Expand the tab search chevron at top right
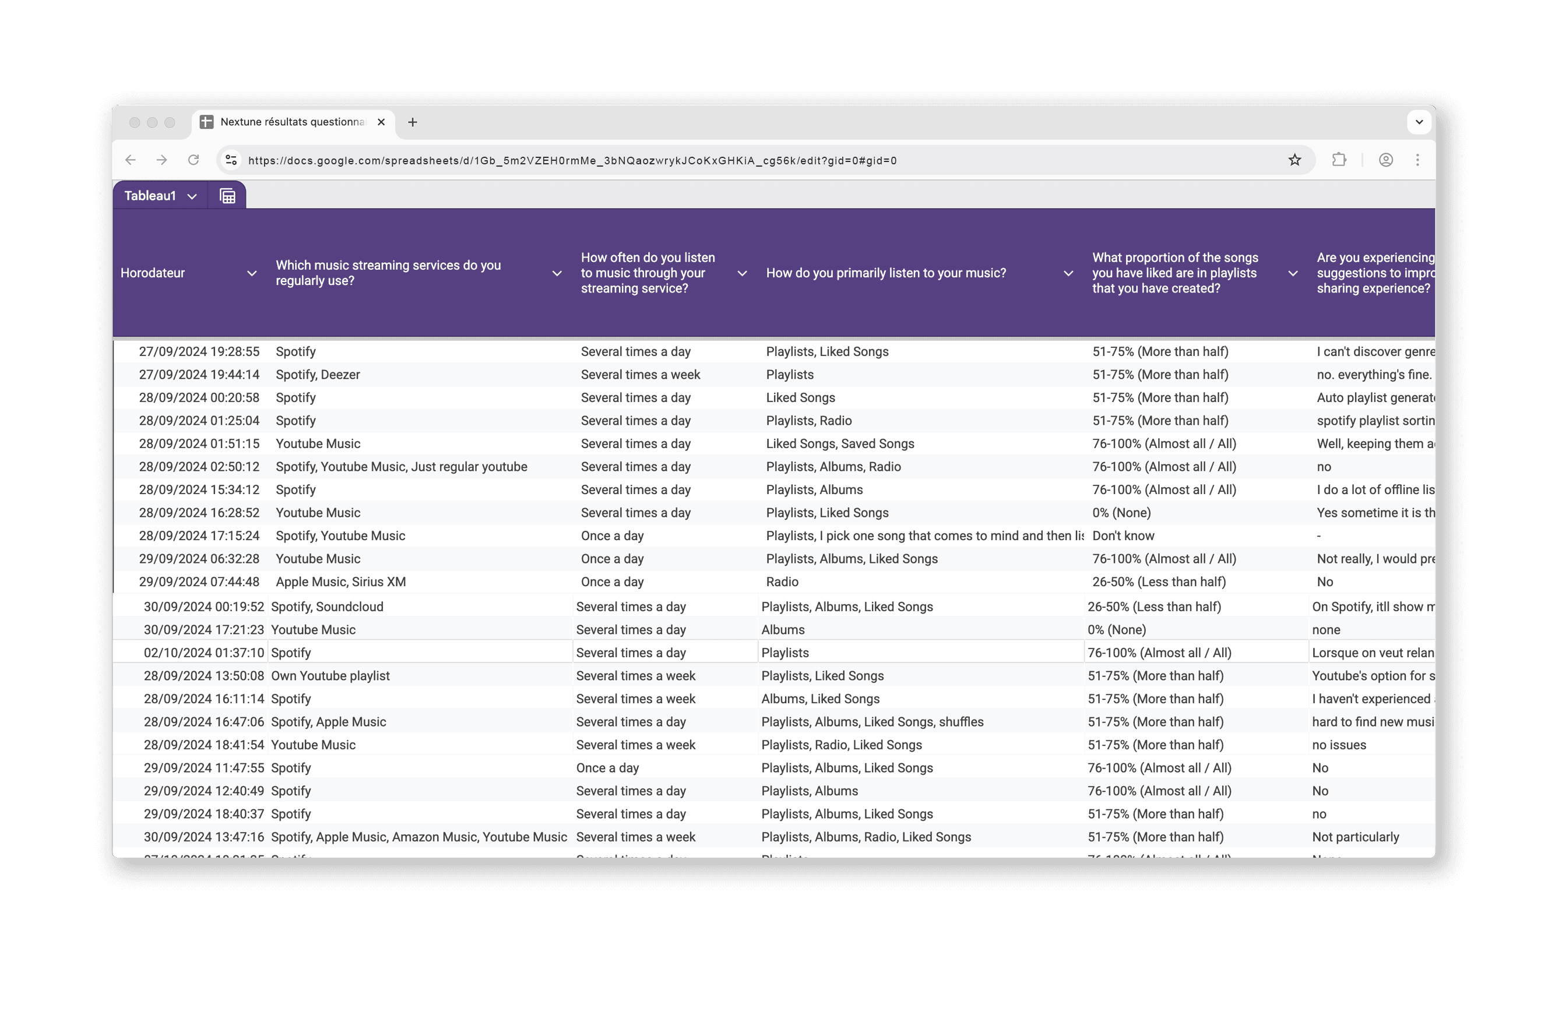This screenshot has width=1548, height=1036. (x=1419, y=122)
